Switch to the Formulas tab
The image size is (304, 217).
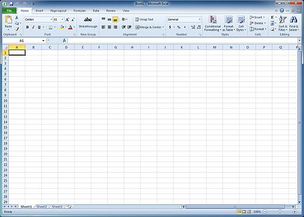click(79, 10)
